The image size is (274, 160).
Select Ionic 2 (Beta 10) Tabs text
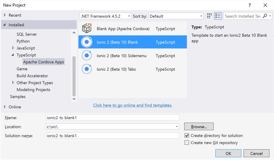[116, 69]
